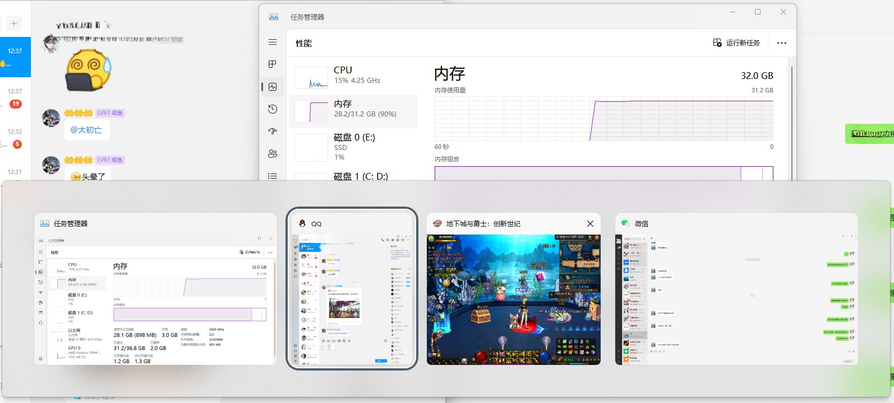Click Task Manager icon in switcher title

(x=45, y=223)
